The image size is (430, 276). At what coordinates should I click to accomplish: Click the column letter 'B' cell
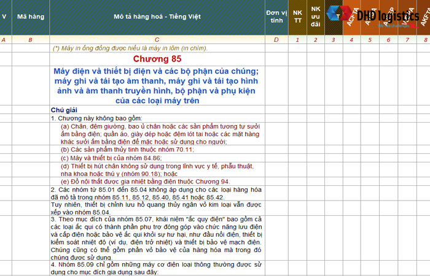coord(31,40)
